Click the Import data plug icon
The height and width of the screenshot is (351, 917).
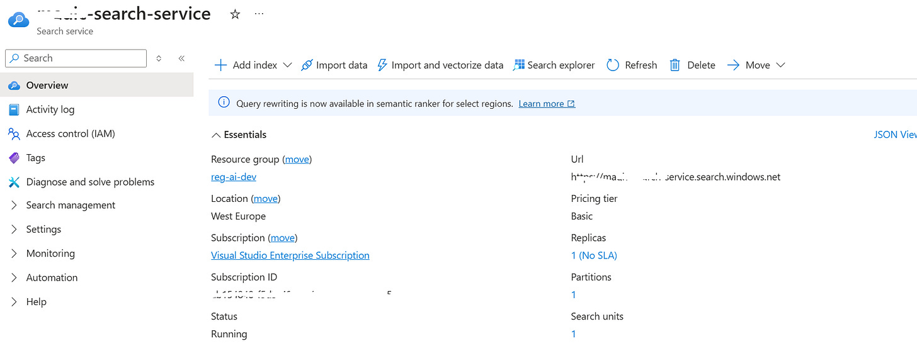coord(307,65)
